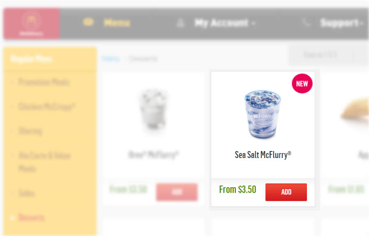Open the Sea Salt McFlurry cup image

262,114
